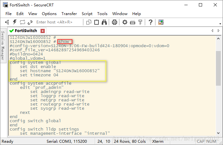This screenshot has height=145, width=223.
Task: Click the "show" command text in terminal
Action: tap(64, 41)
